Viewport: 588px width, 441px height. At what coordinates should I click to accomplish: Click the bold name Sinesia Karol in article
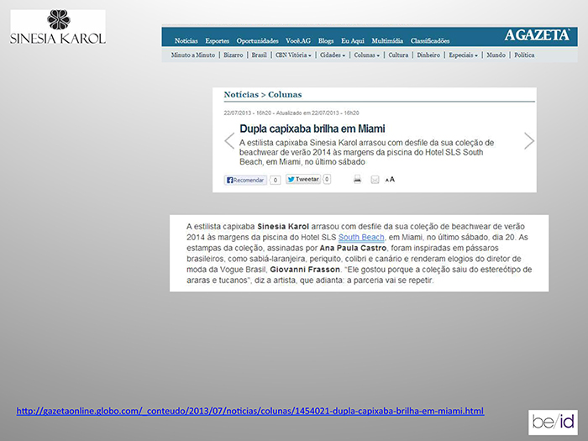click(x=283, y=227)
